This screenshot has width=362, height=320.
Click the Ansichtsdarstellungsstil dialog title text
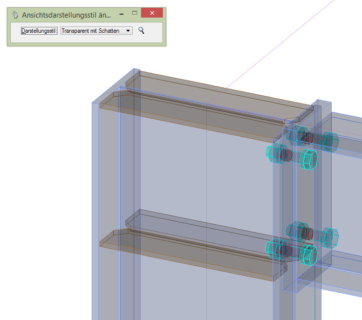66,15
